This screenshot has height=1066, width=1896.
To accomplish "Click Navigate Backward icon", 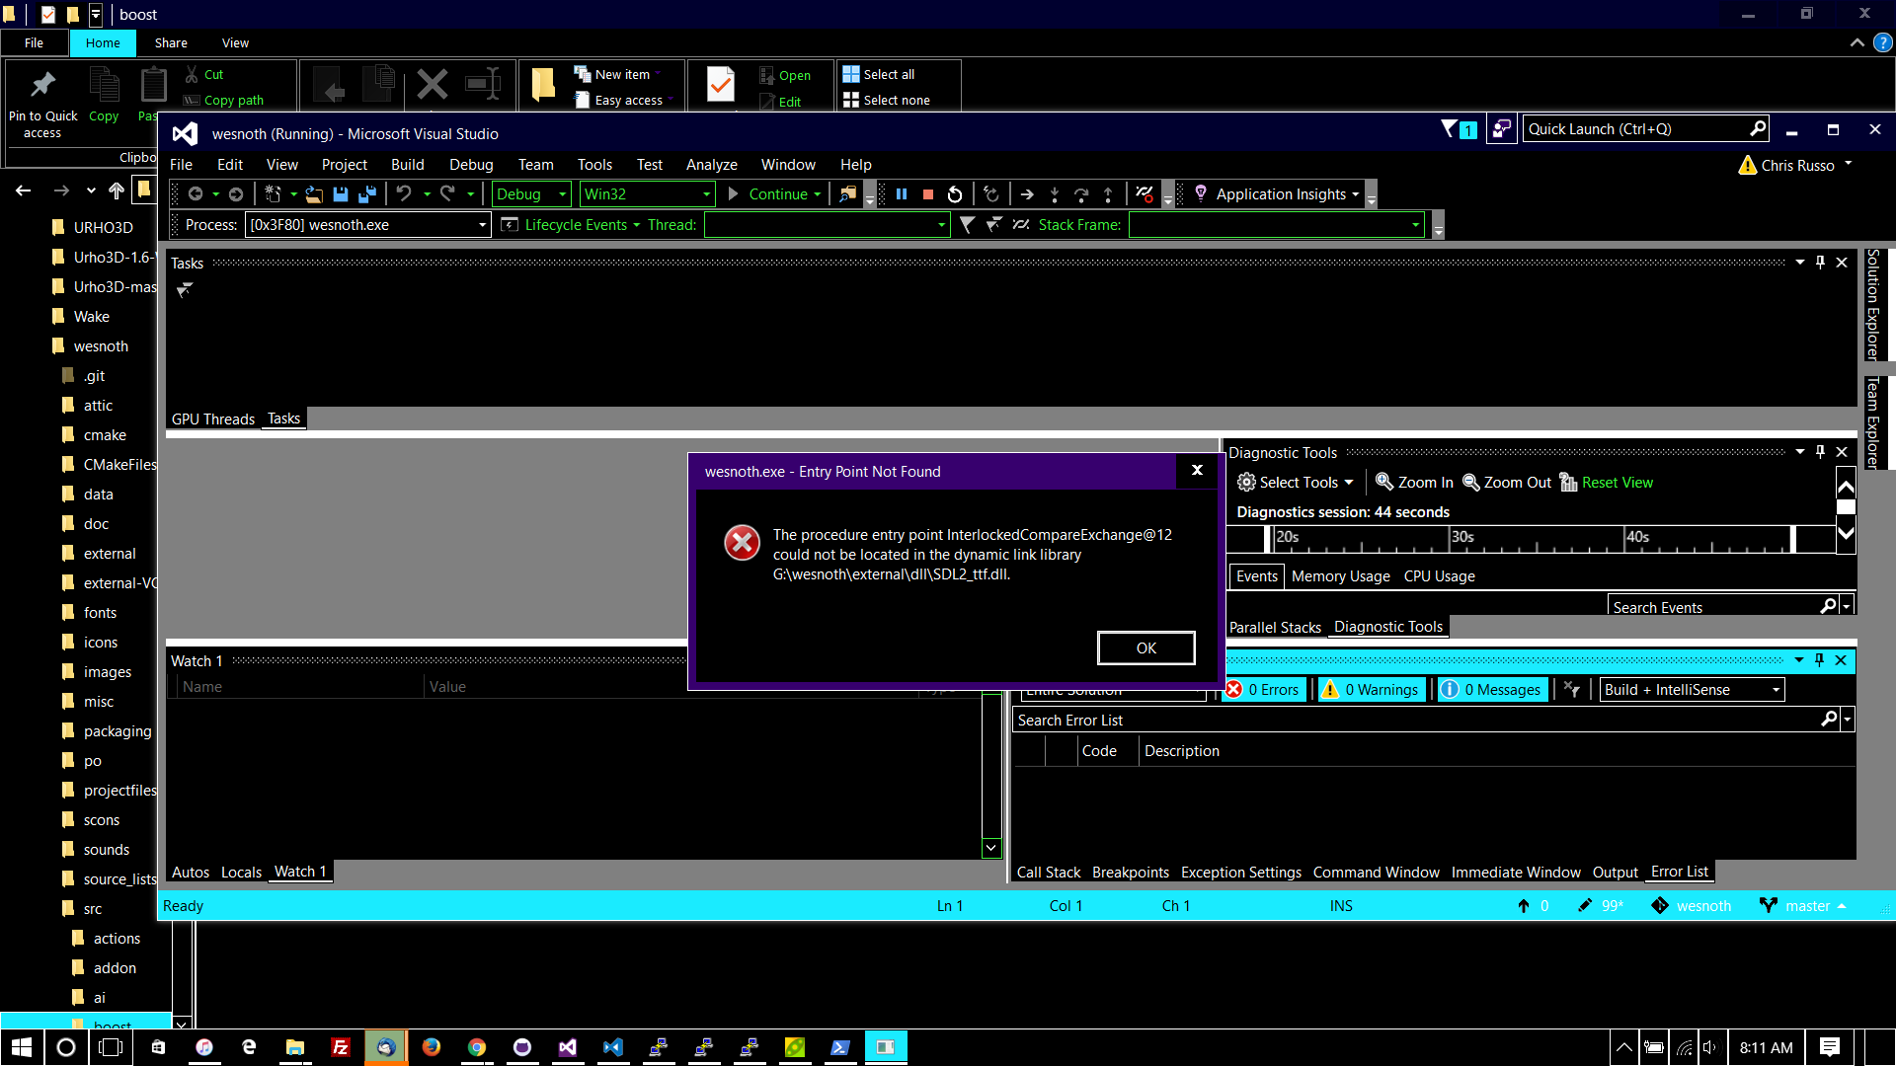I will (x=196, y=194).
